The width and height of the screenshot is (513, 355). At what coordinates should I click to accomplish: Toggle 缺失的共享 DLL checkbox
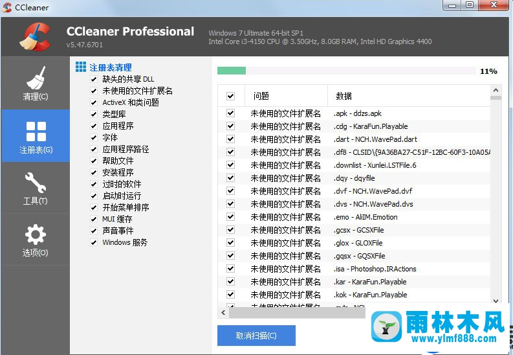click(94, 79)
